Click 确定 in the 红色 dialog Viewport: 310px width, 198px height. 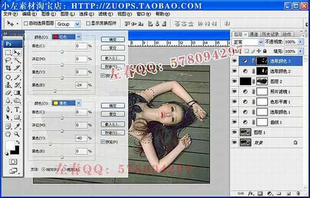click(x=113, y=39)
